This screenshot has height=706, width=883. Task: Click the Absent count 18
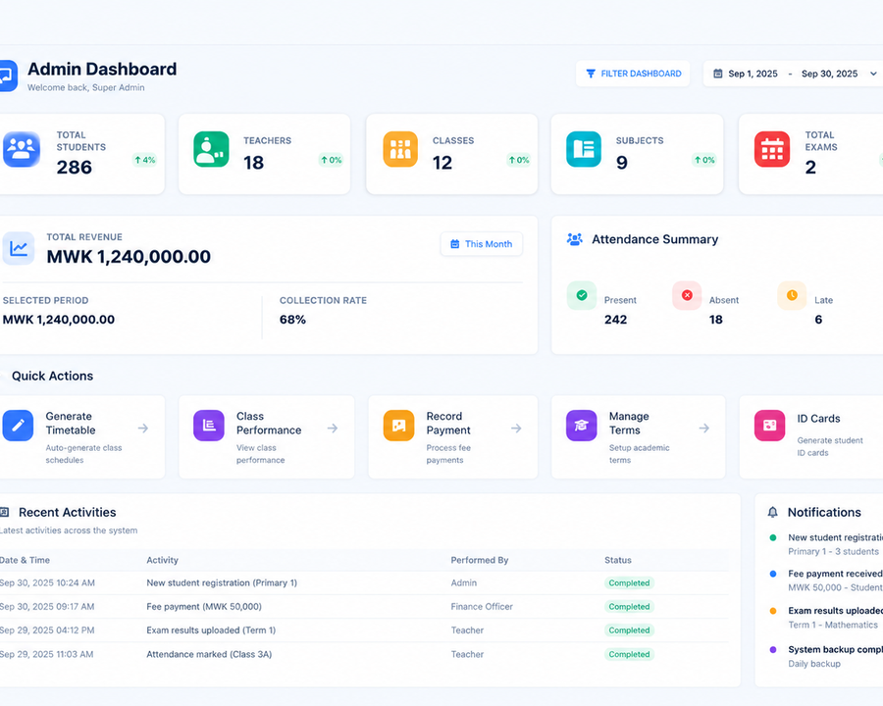pos(716,320)
